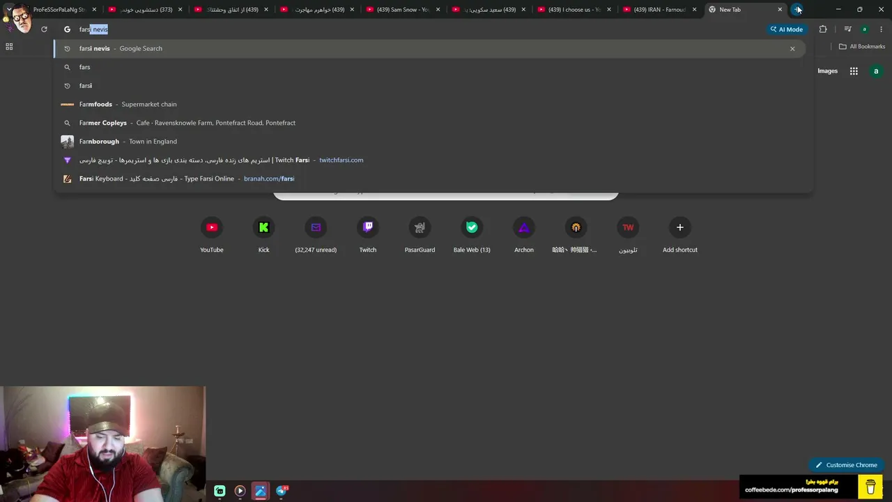892x502 pixels.
Task: Open a new tab with the plus button
Action: tap(797, 10)
